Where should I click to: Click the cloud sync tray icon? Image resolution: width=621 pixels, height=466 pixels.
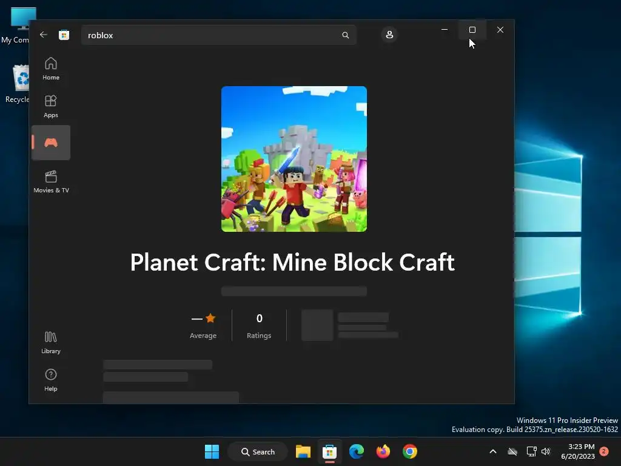click(x=512, y=451)
